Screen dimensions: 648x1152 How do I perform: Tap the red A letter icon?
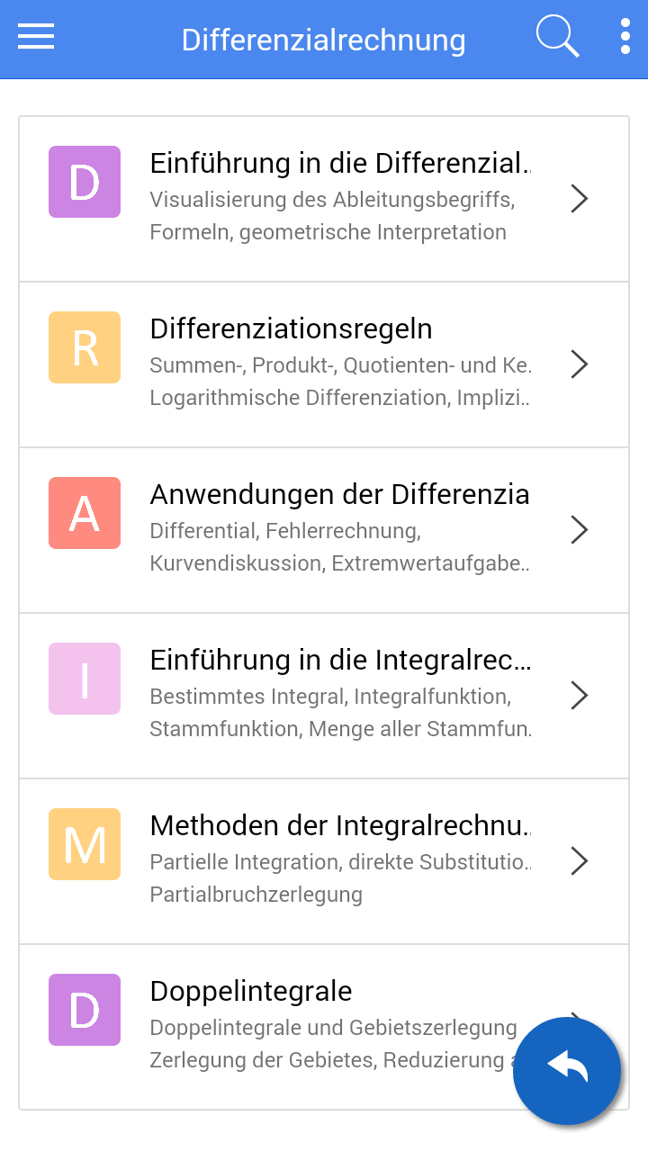[x=85, y=513]
